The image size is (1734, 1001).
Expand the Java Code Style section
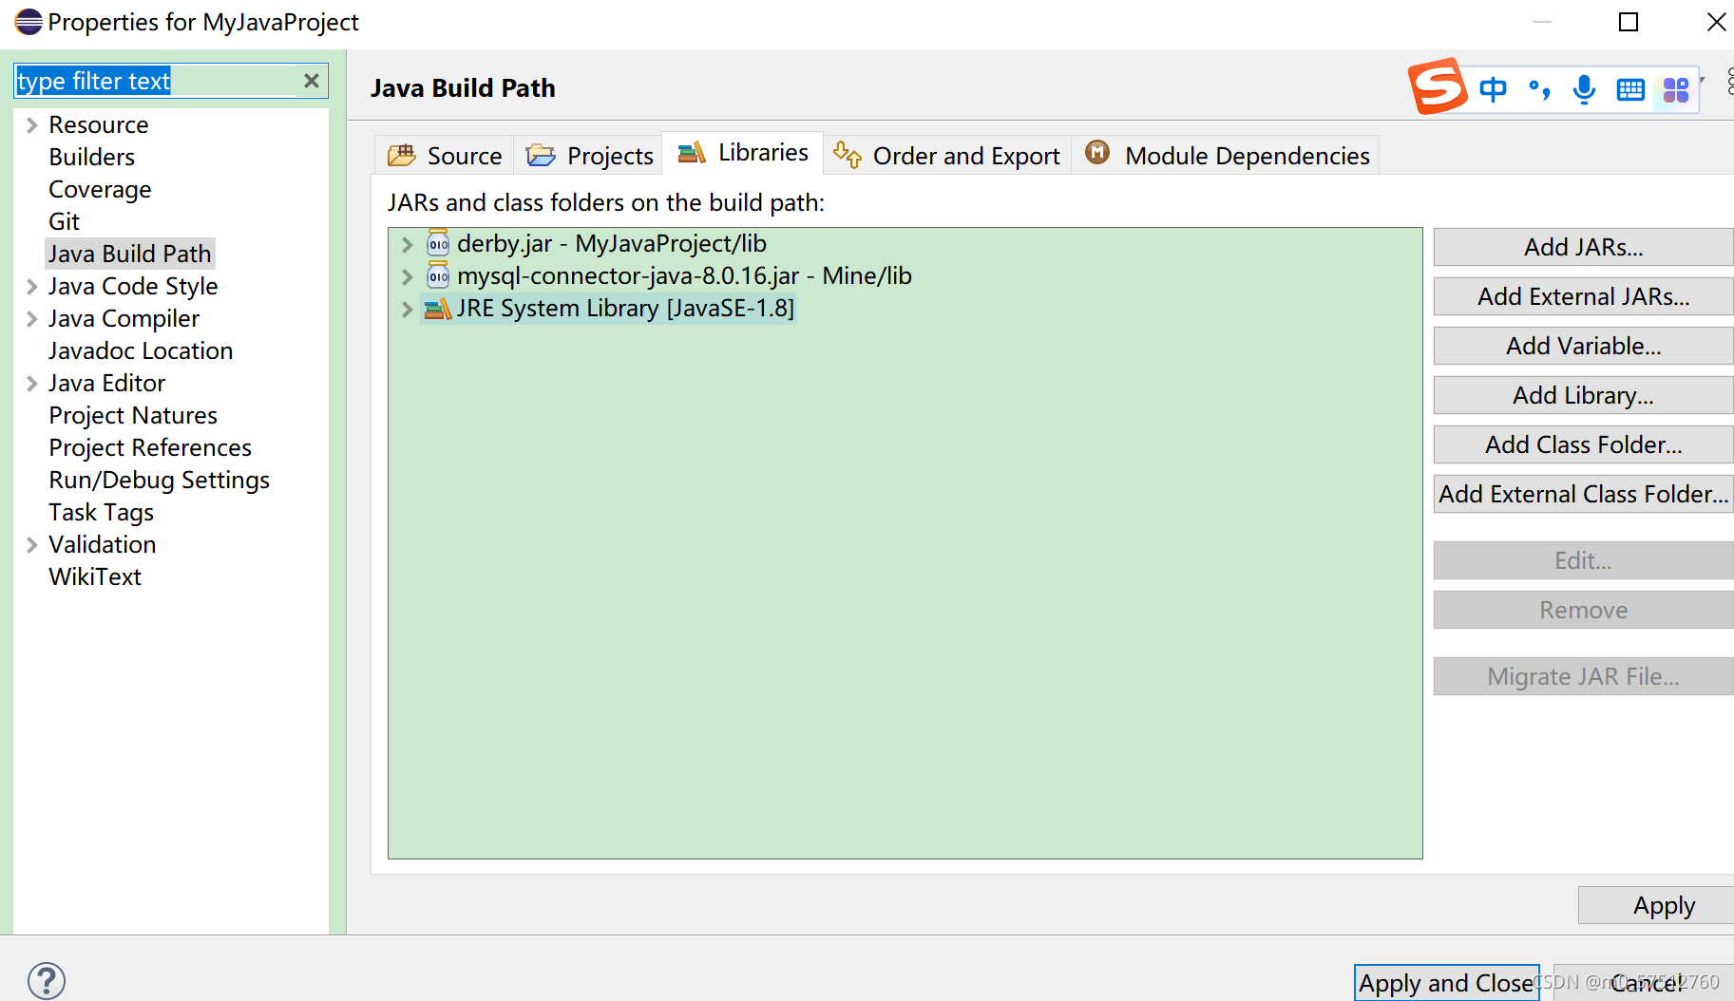click(x=31, y=285)
